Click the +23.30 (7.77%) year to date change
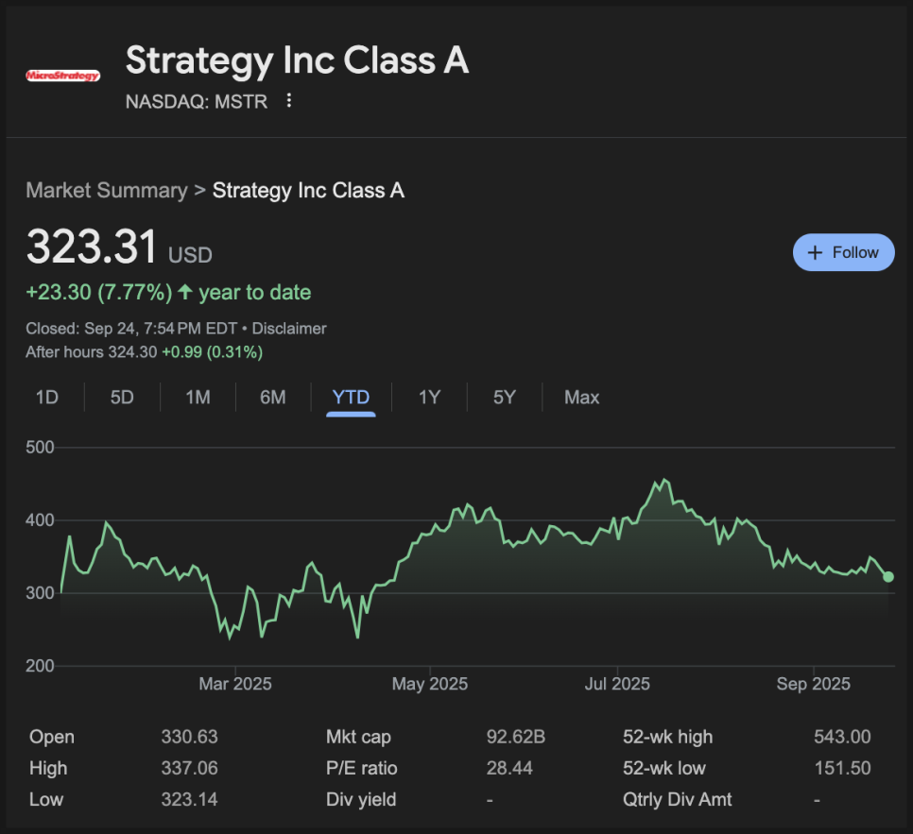Viewport: 913px width, 834px height. [x=169, y=292]
